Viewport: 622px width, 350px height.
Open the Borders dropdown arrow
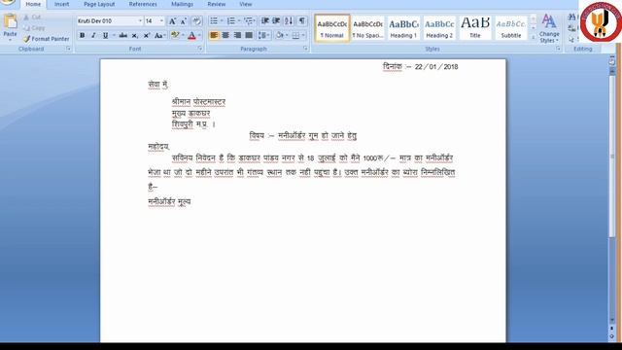tap(303, 35)
